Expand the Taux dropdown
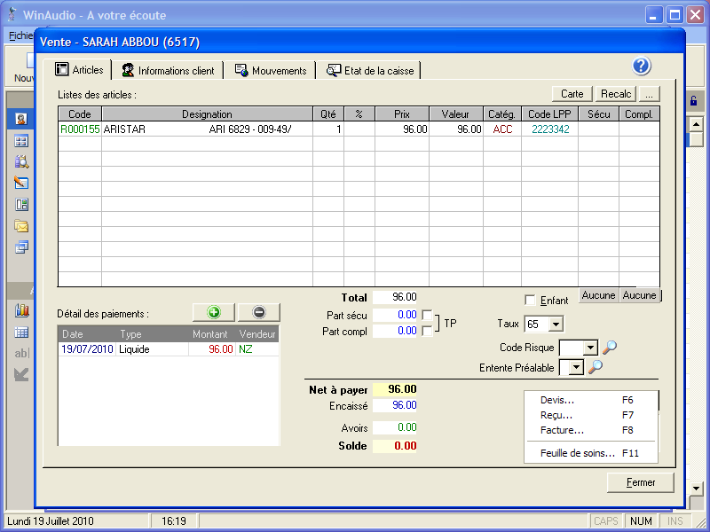Image resolution: width=710 pixels, height=532 pixels. (x=556, y=325)
